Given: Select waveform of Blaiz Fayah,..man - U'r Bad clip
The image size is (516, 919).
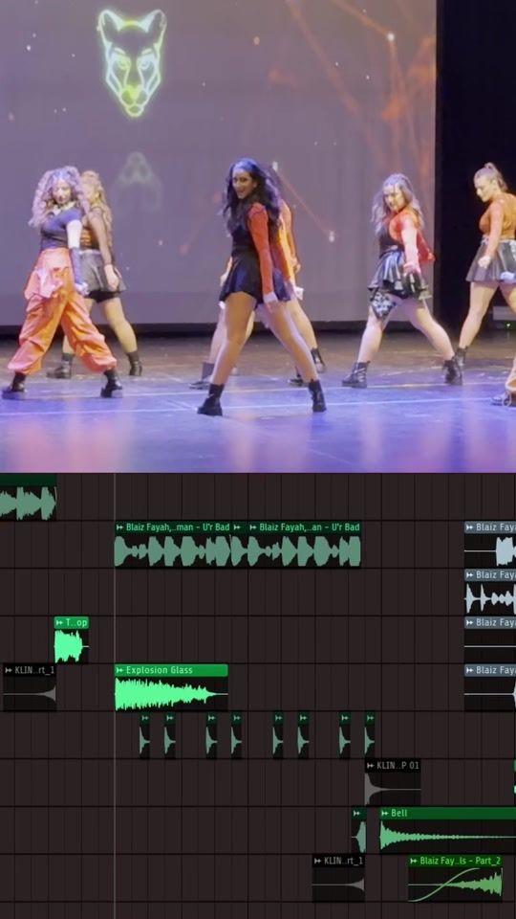Looking at the screenshot, I should 173,551.
